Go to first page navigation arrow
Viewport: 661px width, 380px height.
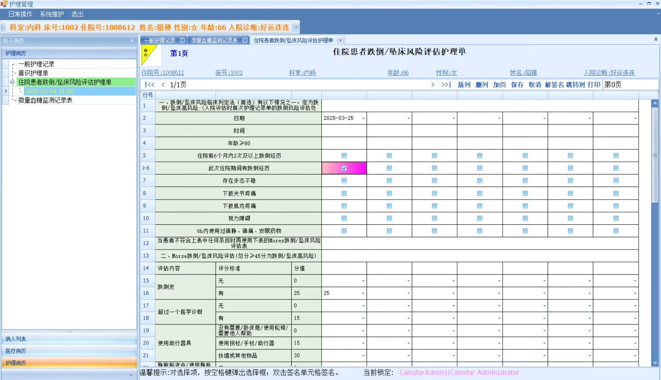point(149,85)
